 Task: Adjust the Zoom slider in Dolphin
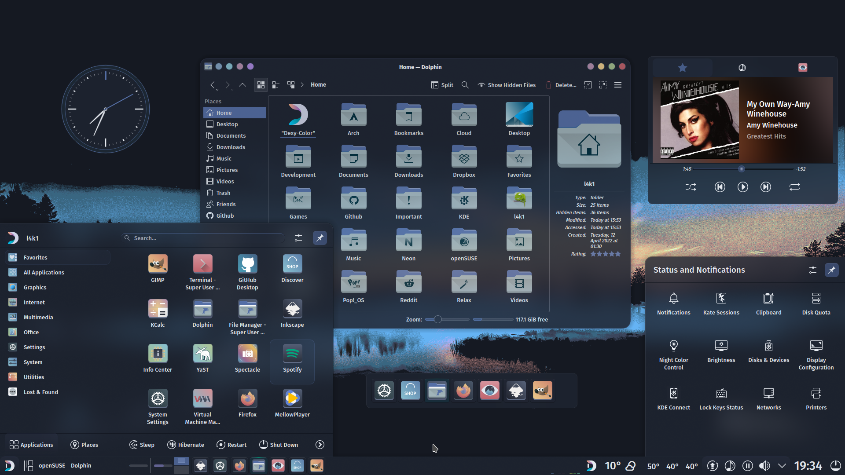pyautogui.click(x=438, y=319)
